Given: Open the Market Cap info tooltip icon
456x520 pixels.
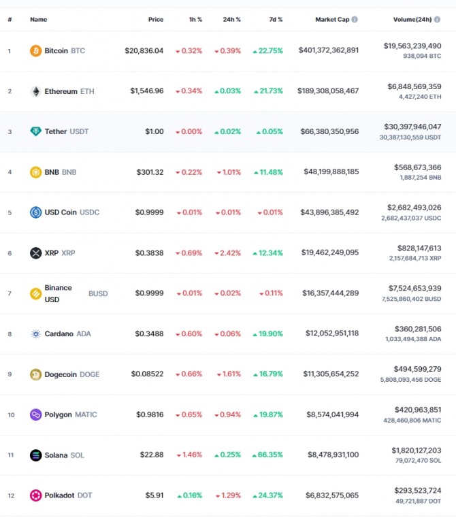Looking at the screenshot, I should (355, 19).
